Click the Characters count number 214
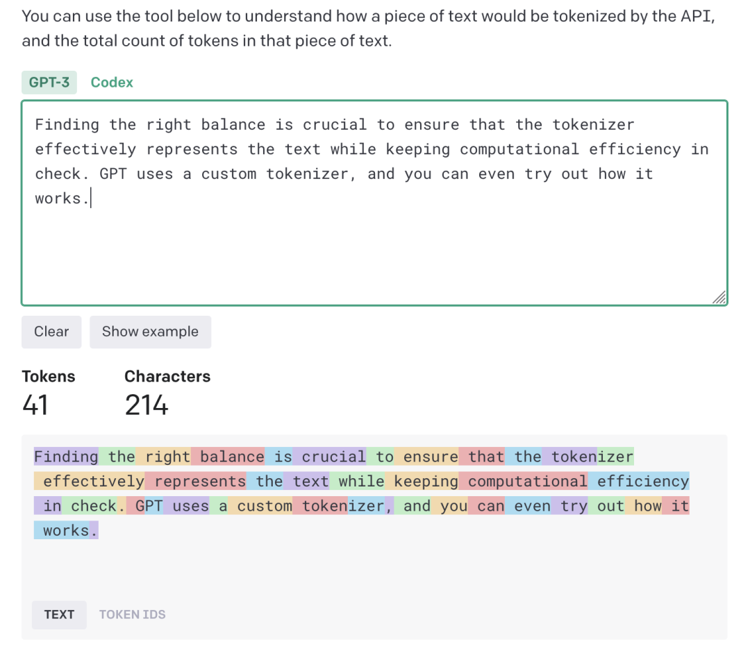This screenshot has width=750, height=653. [x=147, y=405]
